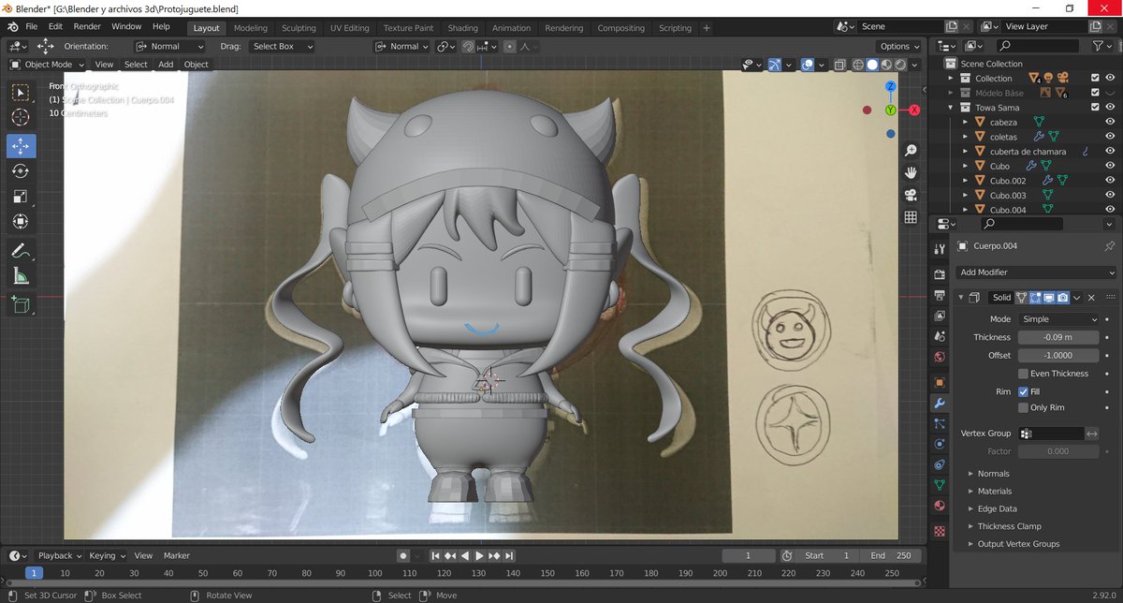Switch to rendered viewport shading
This screenshot has height=603, width=1123.
(x=899, y=65)
